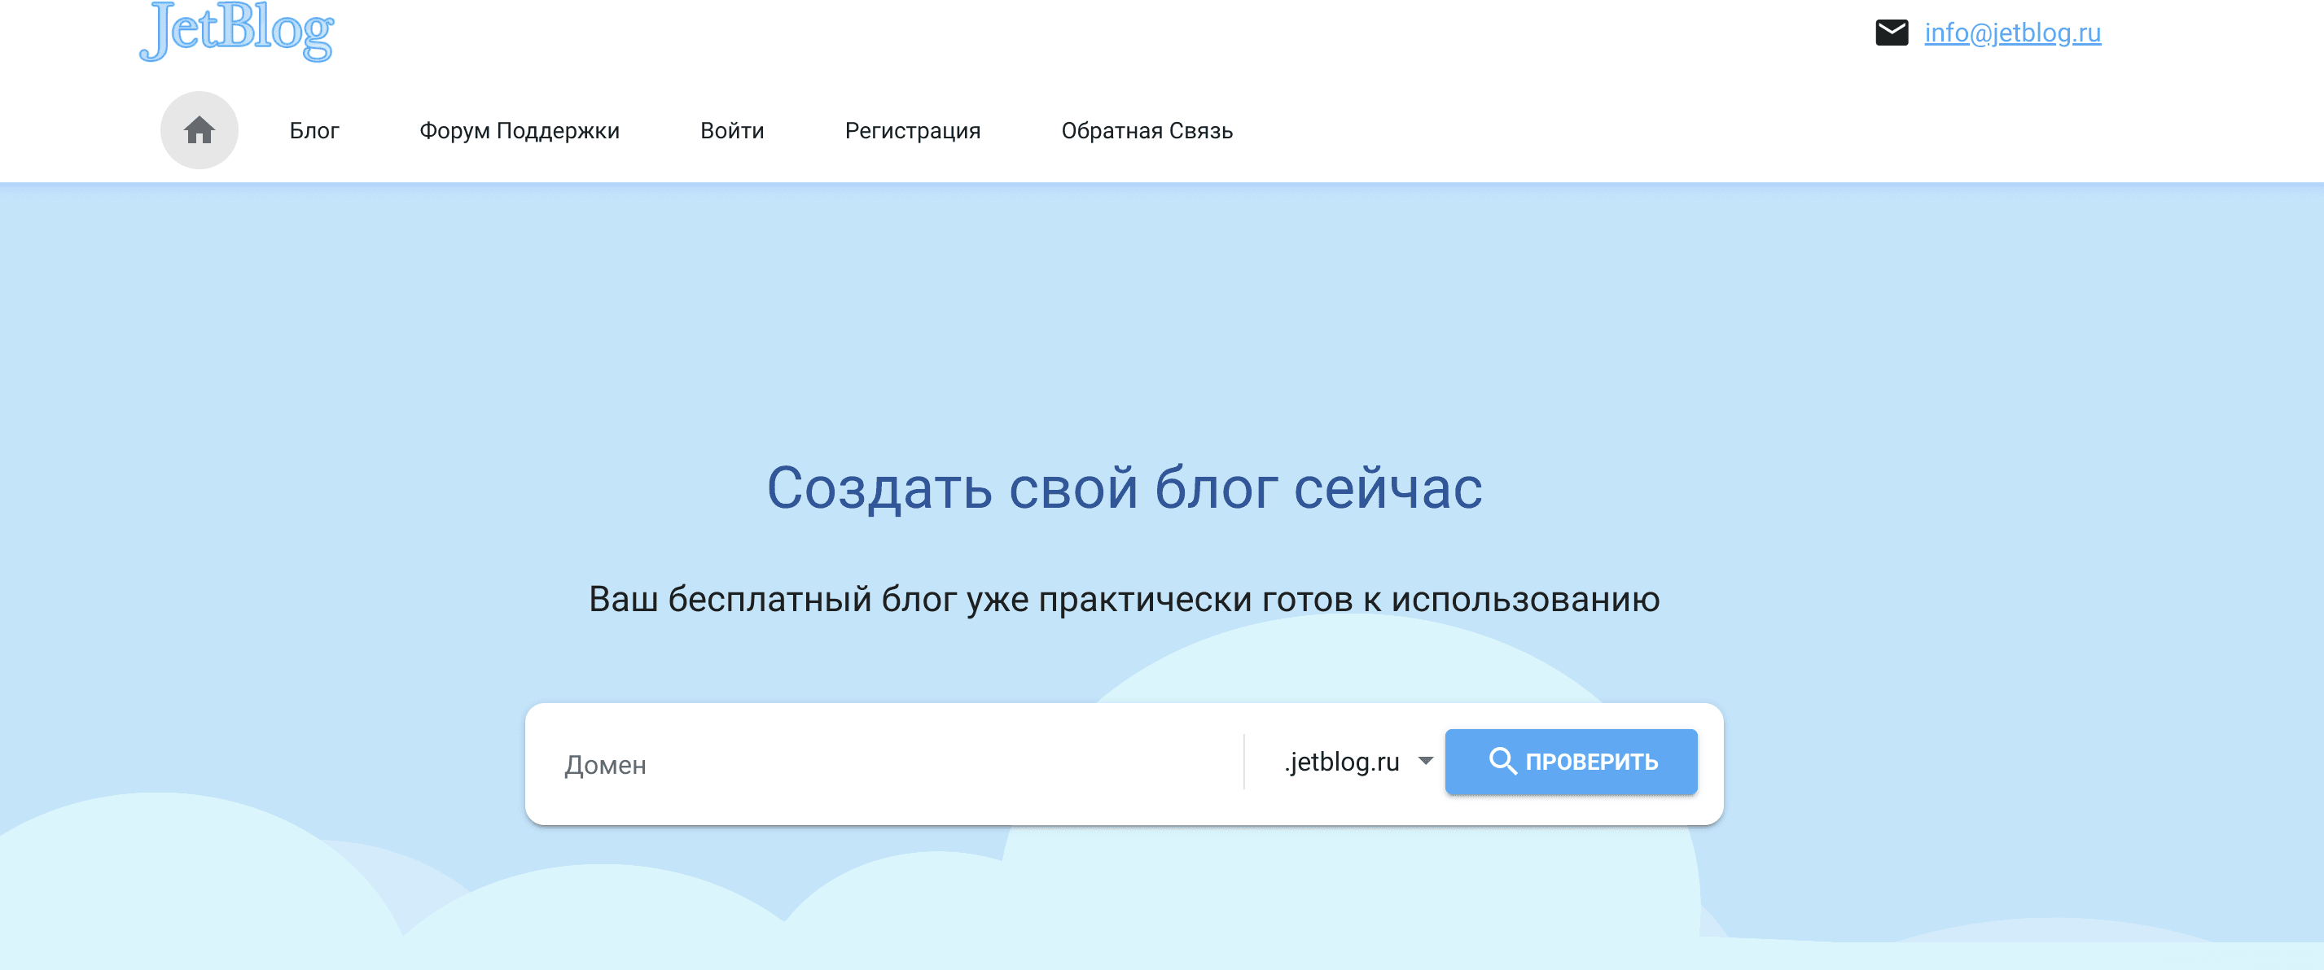
Task: Open Обратная Связь contact page
Action: pyautogui.click(x=1147, y=131)
